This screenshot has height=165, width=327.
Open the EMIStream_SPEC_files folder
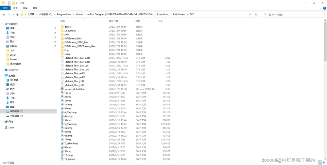tap(76, 42)
